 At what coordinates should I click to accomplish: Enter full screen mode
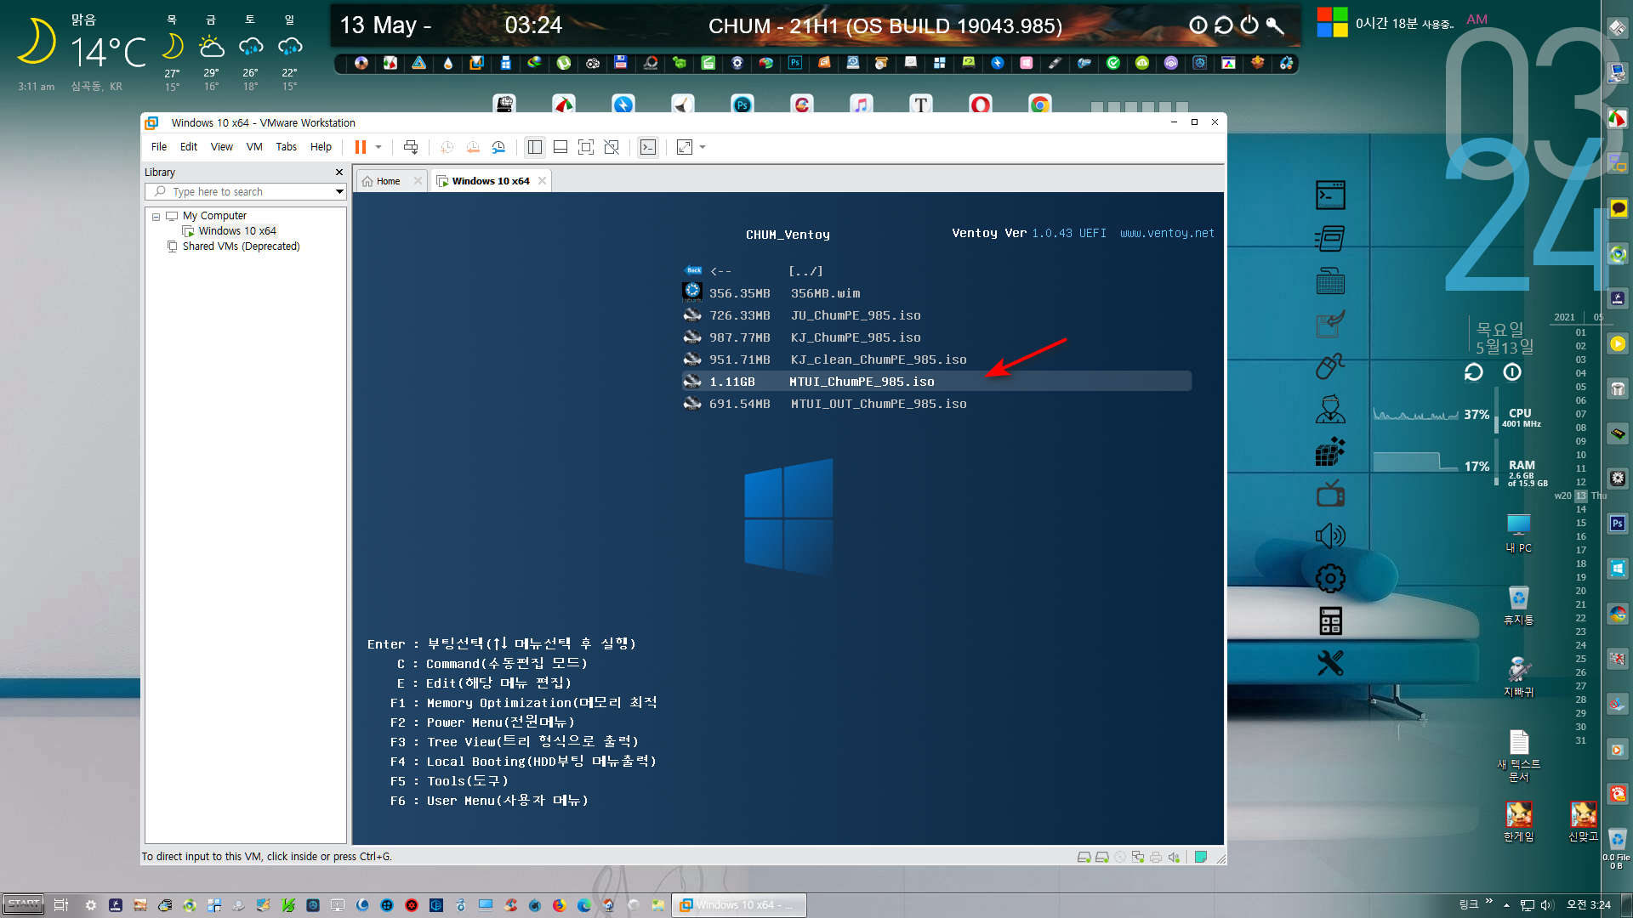(586, 147)
